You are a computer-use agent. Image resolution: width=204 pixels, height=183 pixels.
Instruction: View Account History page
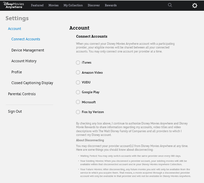(24, 61)
